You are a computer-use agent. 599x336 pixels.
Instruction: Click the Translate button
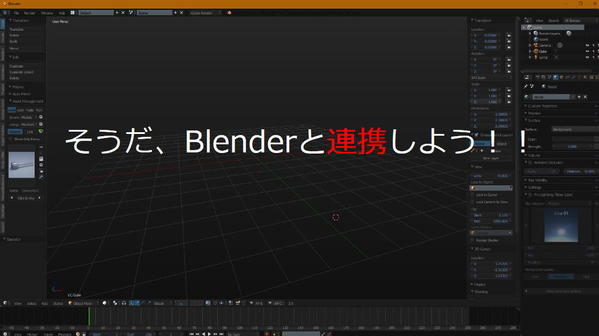pos(25,29)
